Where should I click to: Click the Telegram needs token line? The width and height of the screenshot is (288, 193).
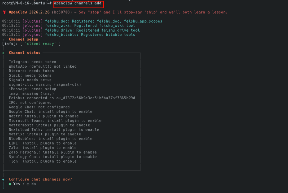pos(32,62)
